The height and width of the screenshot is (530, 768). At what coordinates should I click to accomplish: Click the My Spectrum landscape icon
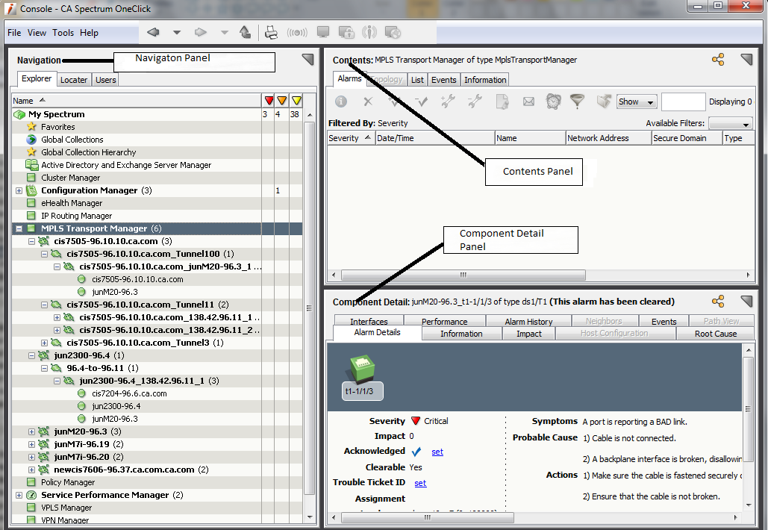pos(19,114)
